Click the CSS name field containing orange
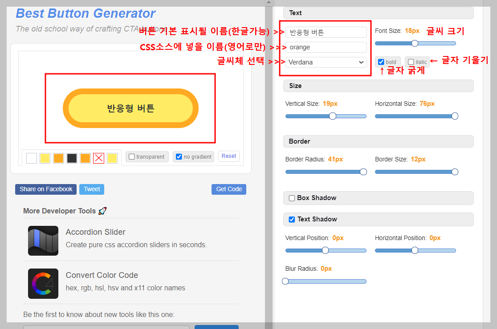The height and width of the screenshot is (329, 497). tap(326, 47)
